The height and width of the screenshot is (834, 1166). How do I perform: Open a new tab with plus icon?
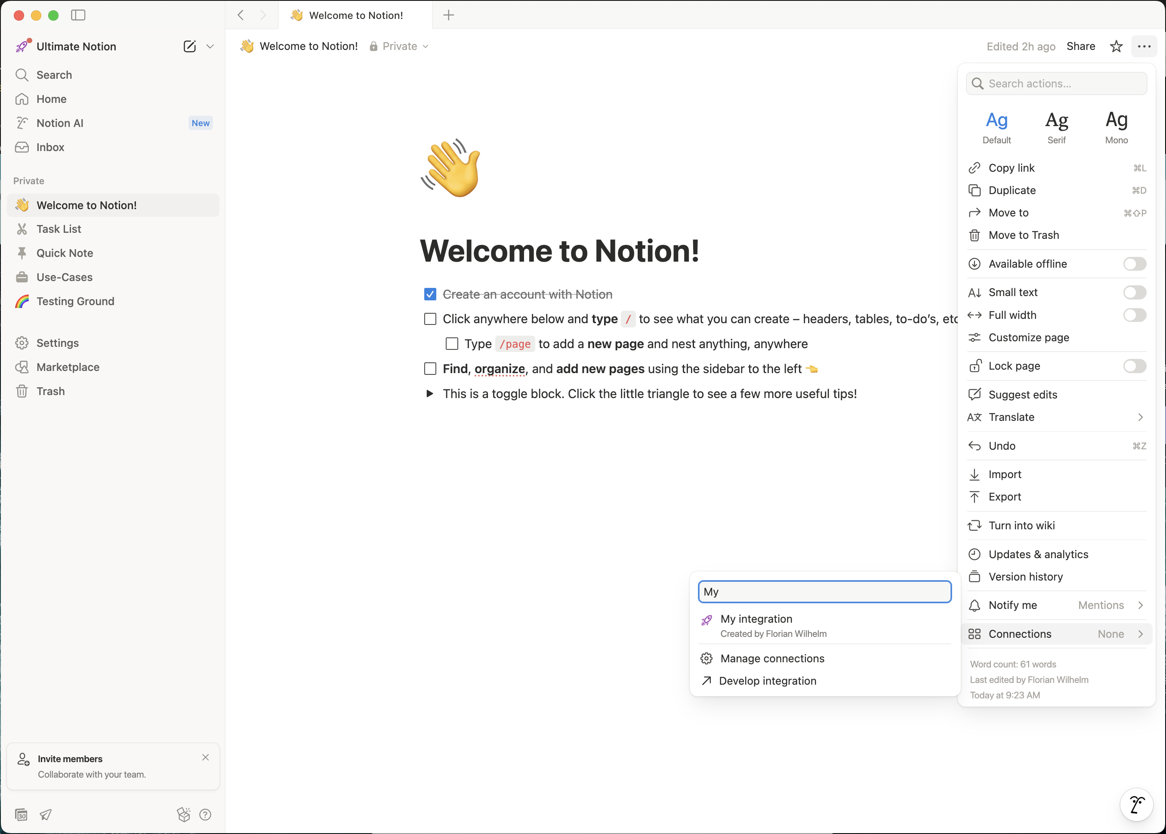[x=448, y=15]
